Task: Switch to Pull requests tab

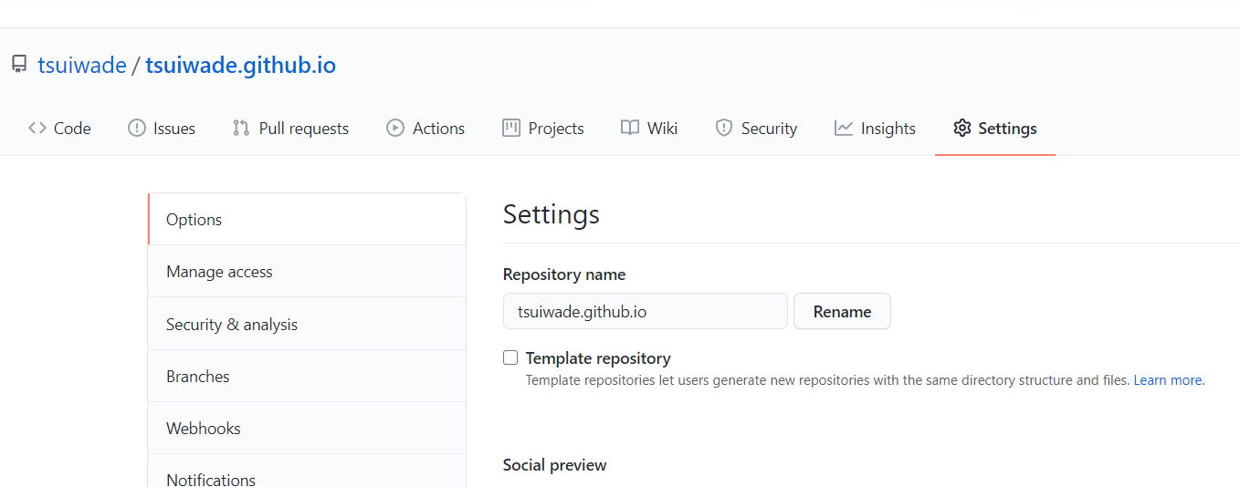Action: (x=290, y=129)
